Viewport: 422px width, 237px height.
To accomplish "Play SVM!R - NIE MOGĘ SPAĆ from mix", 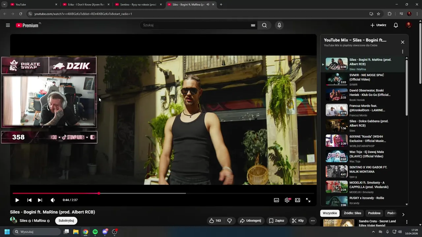I will [363, 80].
